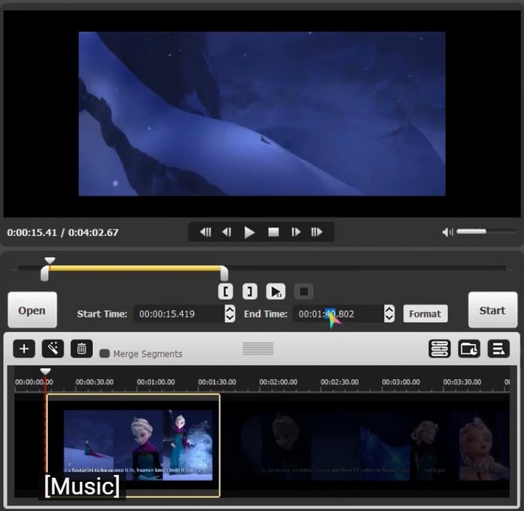Click the End Time input field
524x511 pixels.
tap(338, 314)
